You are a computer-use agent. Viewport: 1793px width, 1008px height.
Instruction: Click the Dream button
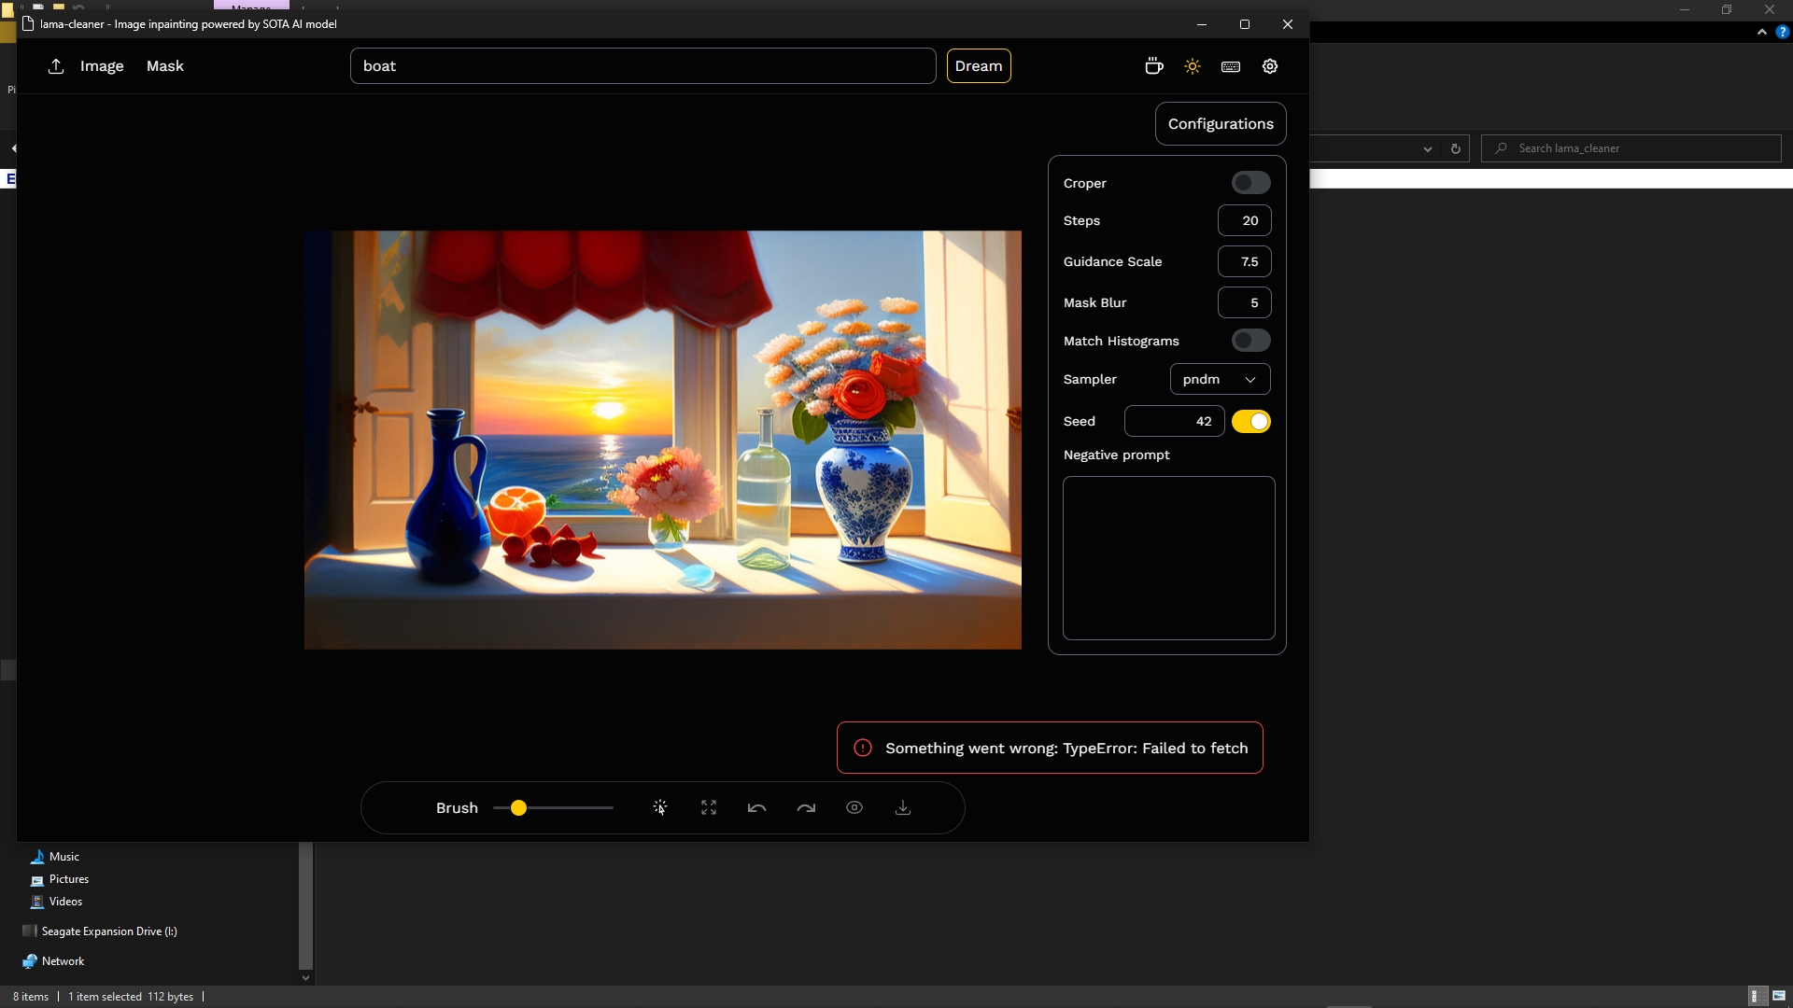tap(978, 66)
